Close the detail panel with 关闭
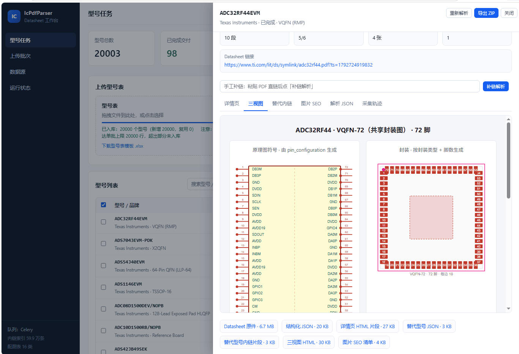This screenshot has width=519, height=354. coord(509,13)
